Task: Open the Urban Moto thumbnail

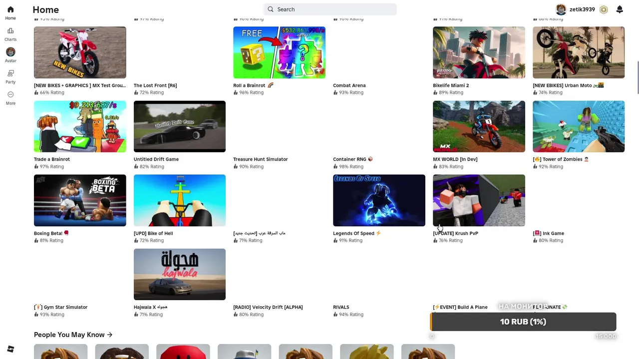Action: pyautogui.click(x=579, y=52)
